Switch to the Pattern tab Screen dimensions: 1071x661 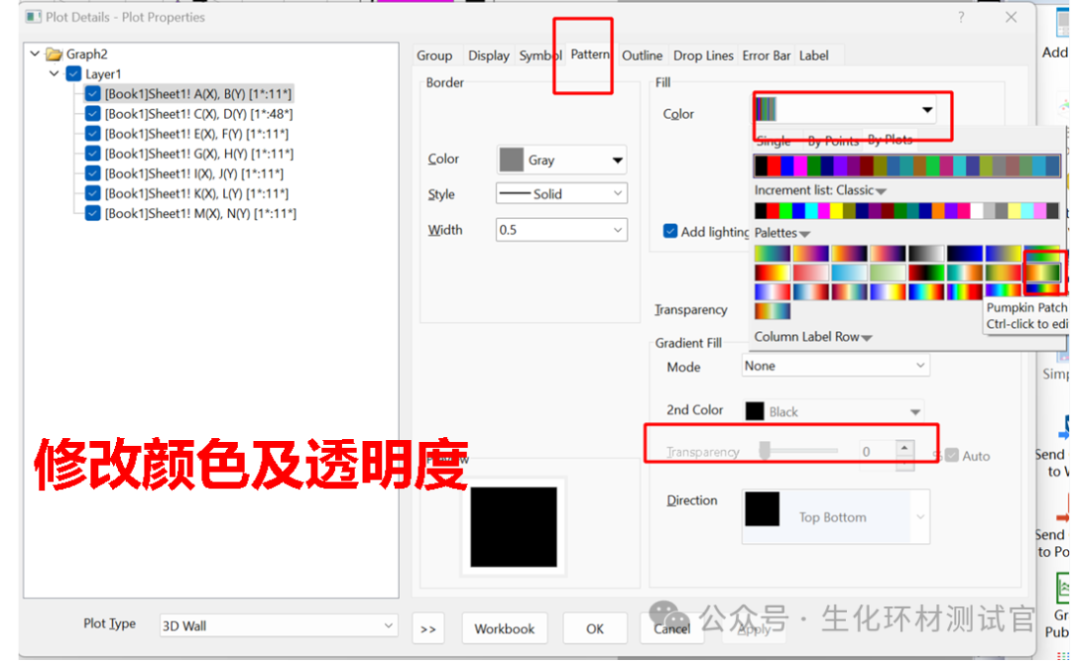pos(589,54)
